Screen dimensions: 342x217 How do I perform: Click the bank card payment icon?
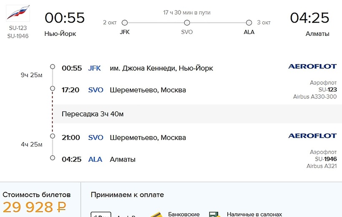click(x=155, y=214)
